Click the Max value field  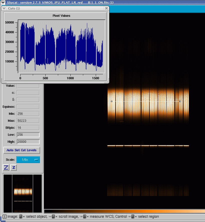click(28, 121)
